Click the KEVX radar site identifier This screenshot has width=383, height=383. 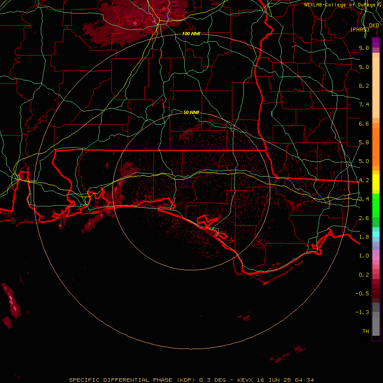pos(245,380)
